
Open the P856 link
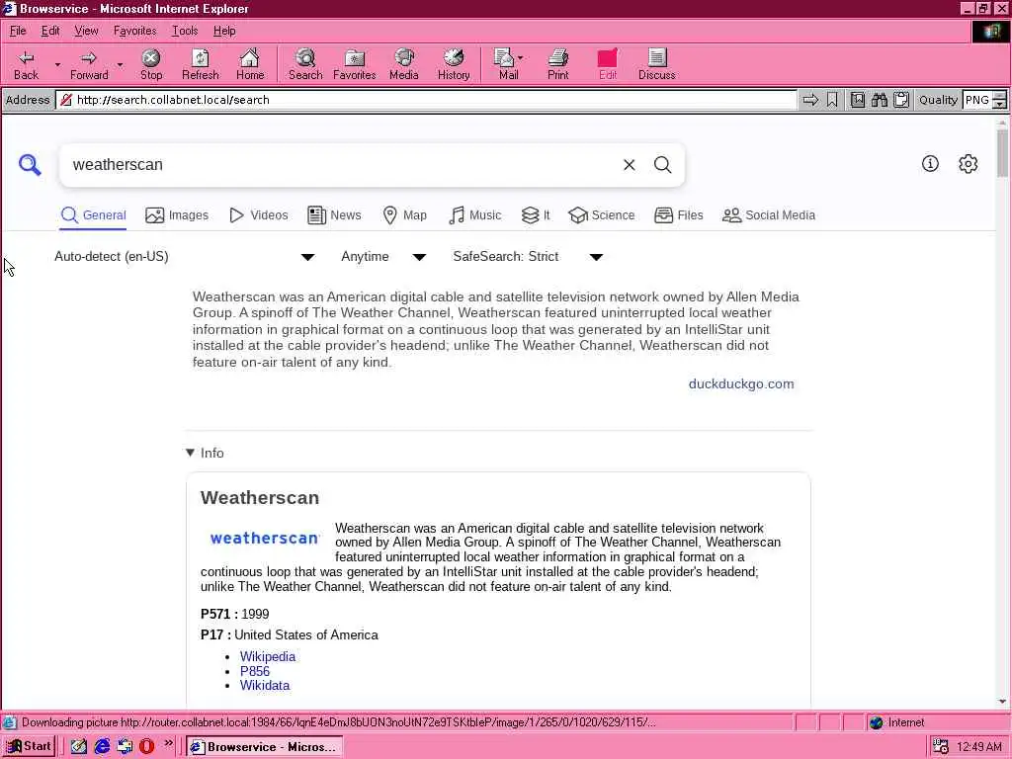point(255,671)
